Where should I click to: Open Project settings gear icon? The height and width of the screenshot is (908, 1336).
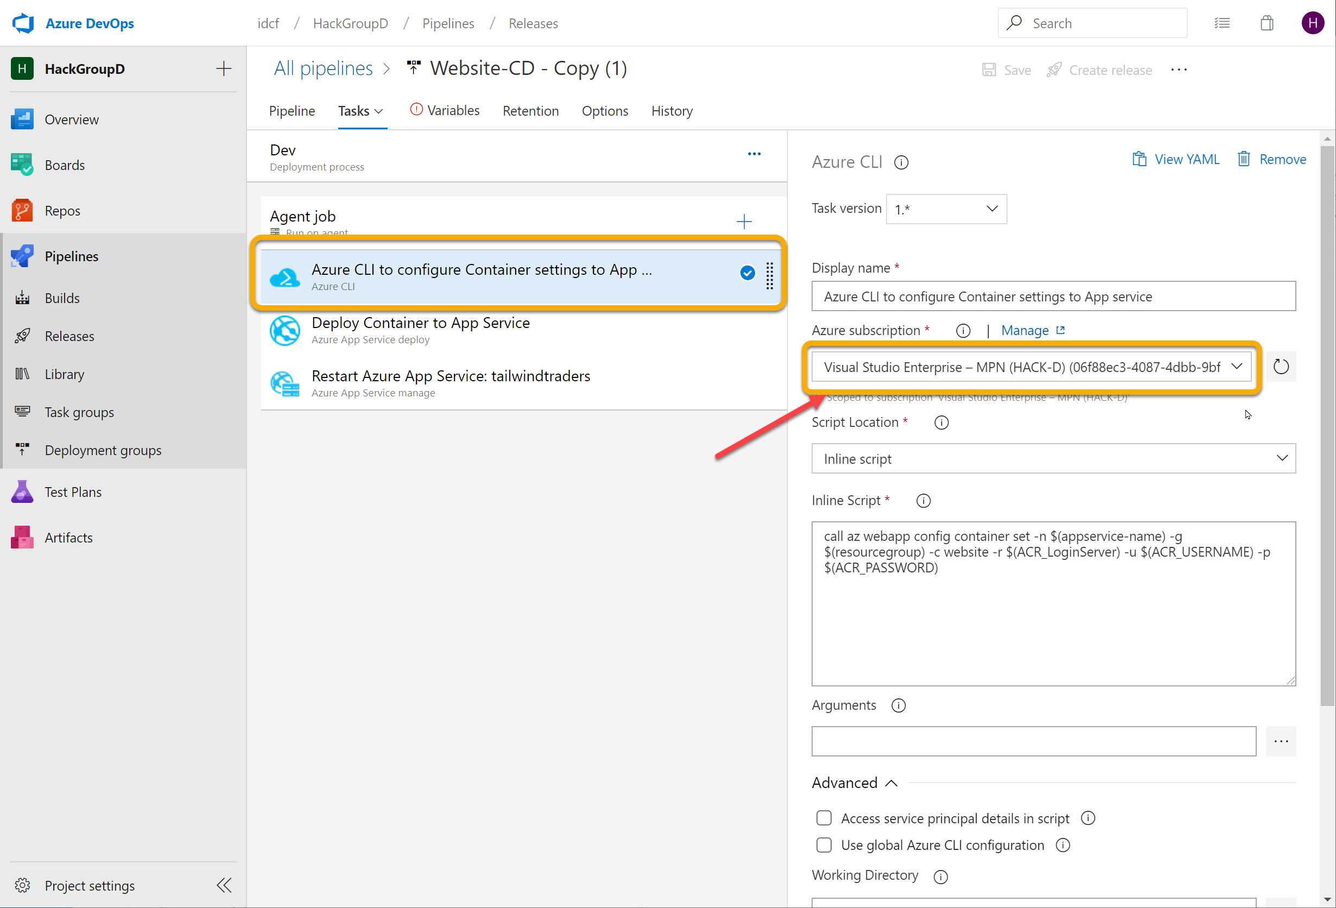(x=22, y=885)
